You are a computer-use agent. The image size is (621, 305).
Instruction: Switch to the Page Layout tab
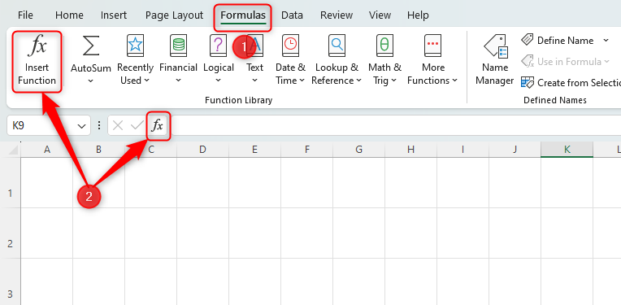pyautogui.click(x=174, y=15)
